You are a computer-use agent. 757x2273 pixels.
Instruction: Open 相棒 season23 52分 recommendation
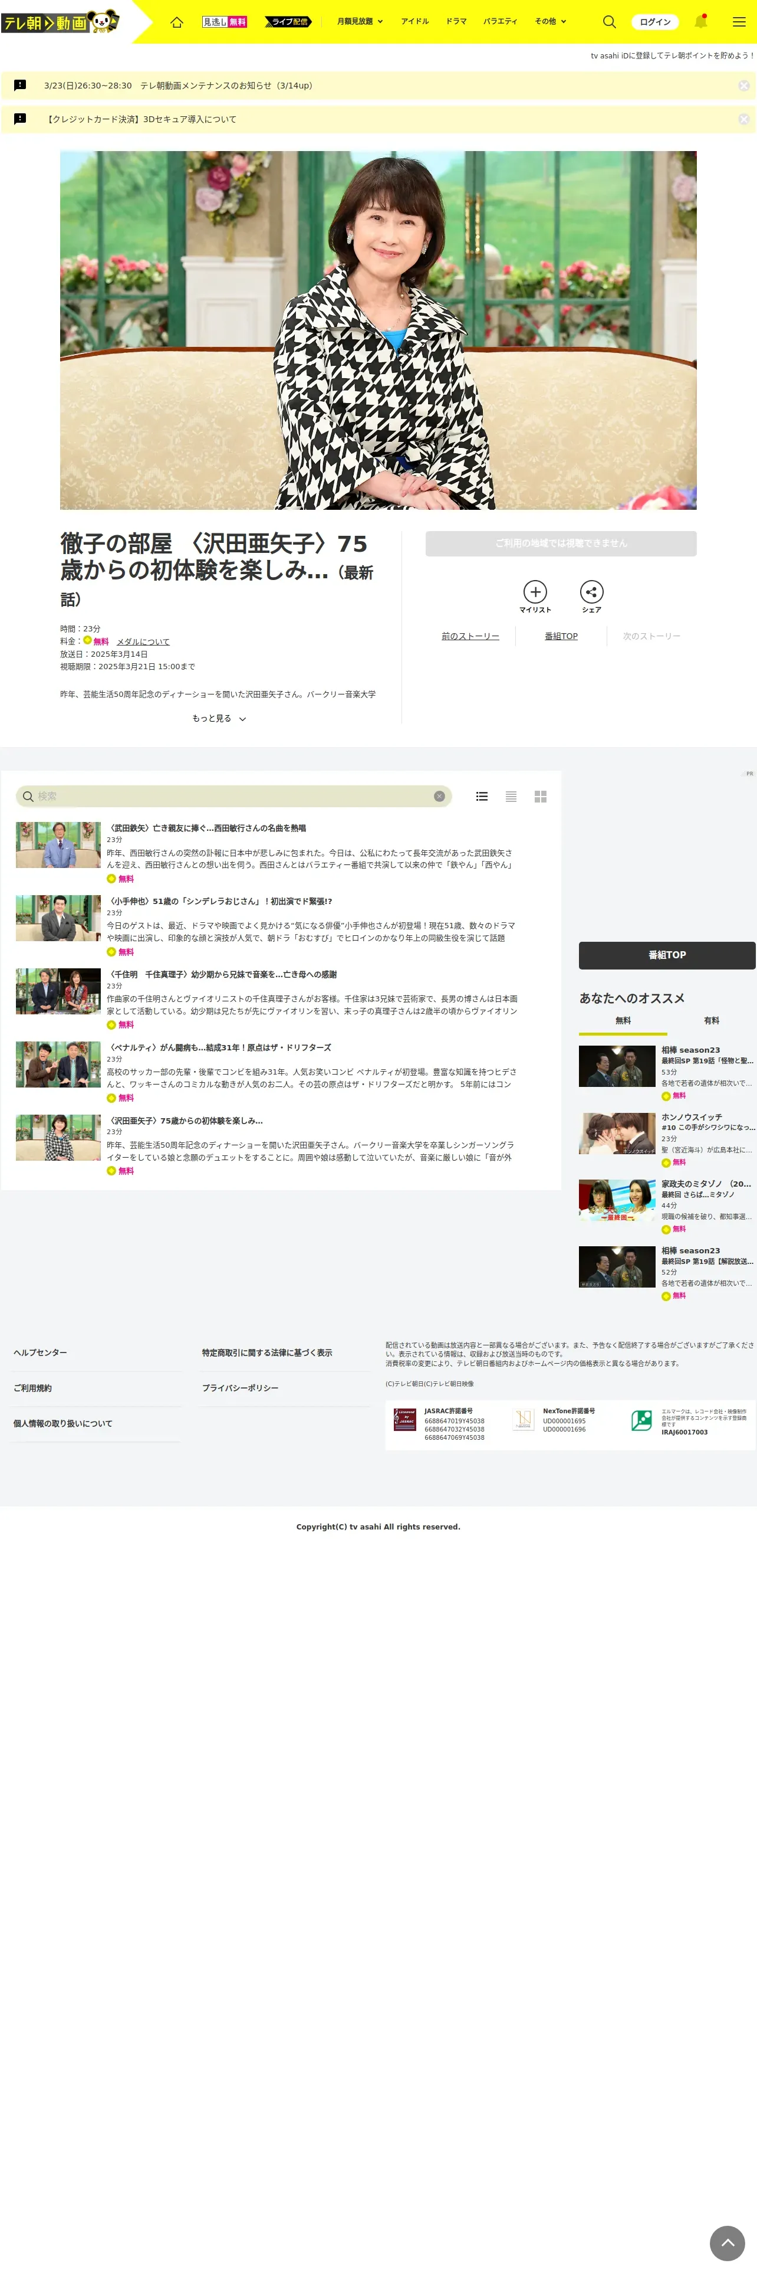(667, 1272)
